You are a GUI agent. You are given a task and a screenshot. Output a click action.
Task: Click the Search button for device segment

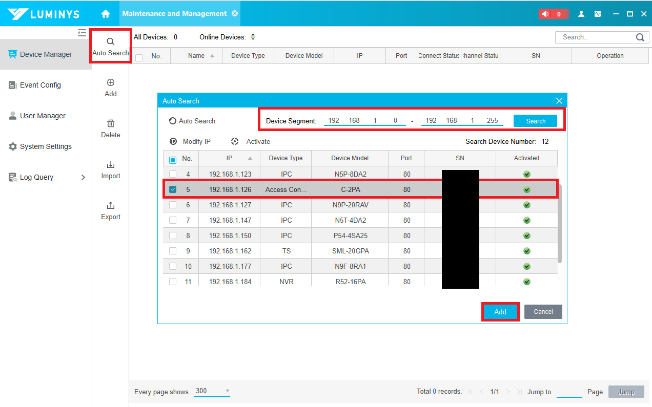point(535,121)
